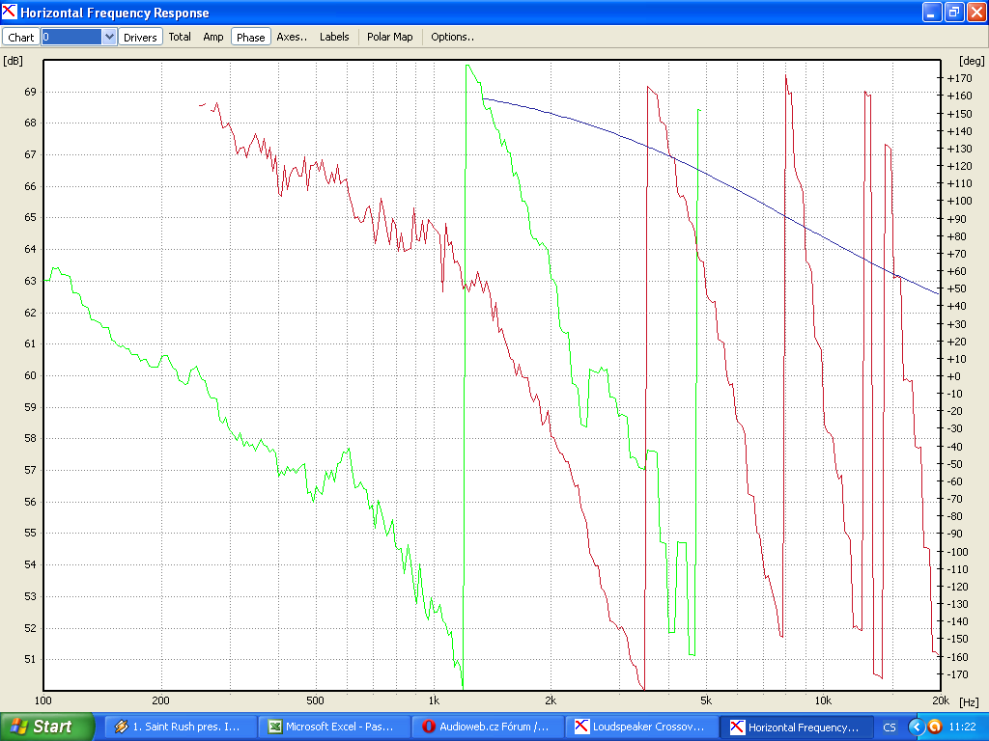
Task: Click the Horizontal Frequency Response title bar icon
Action: 10,12
